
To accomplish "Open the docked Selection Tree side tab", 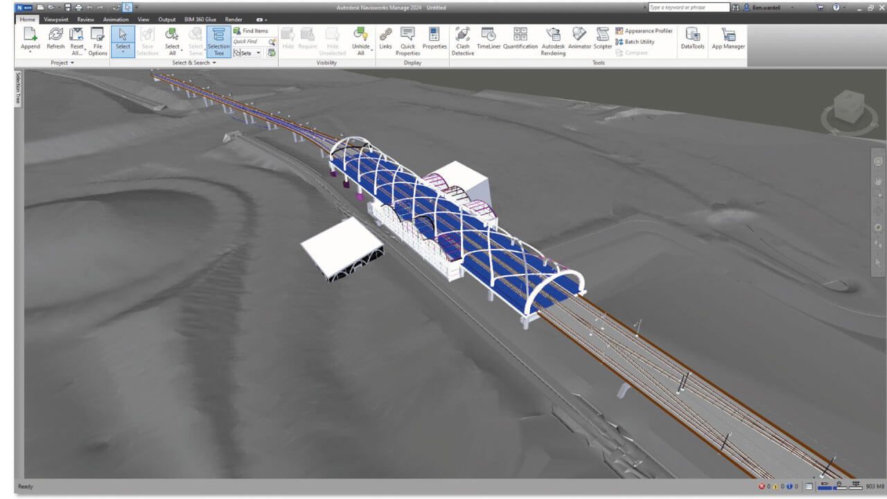I will pos(18,88).
